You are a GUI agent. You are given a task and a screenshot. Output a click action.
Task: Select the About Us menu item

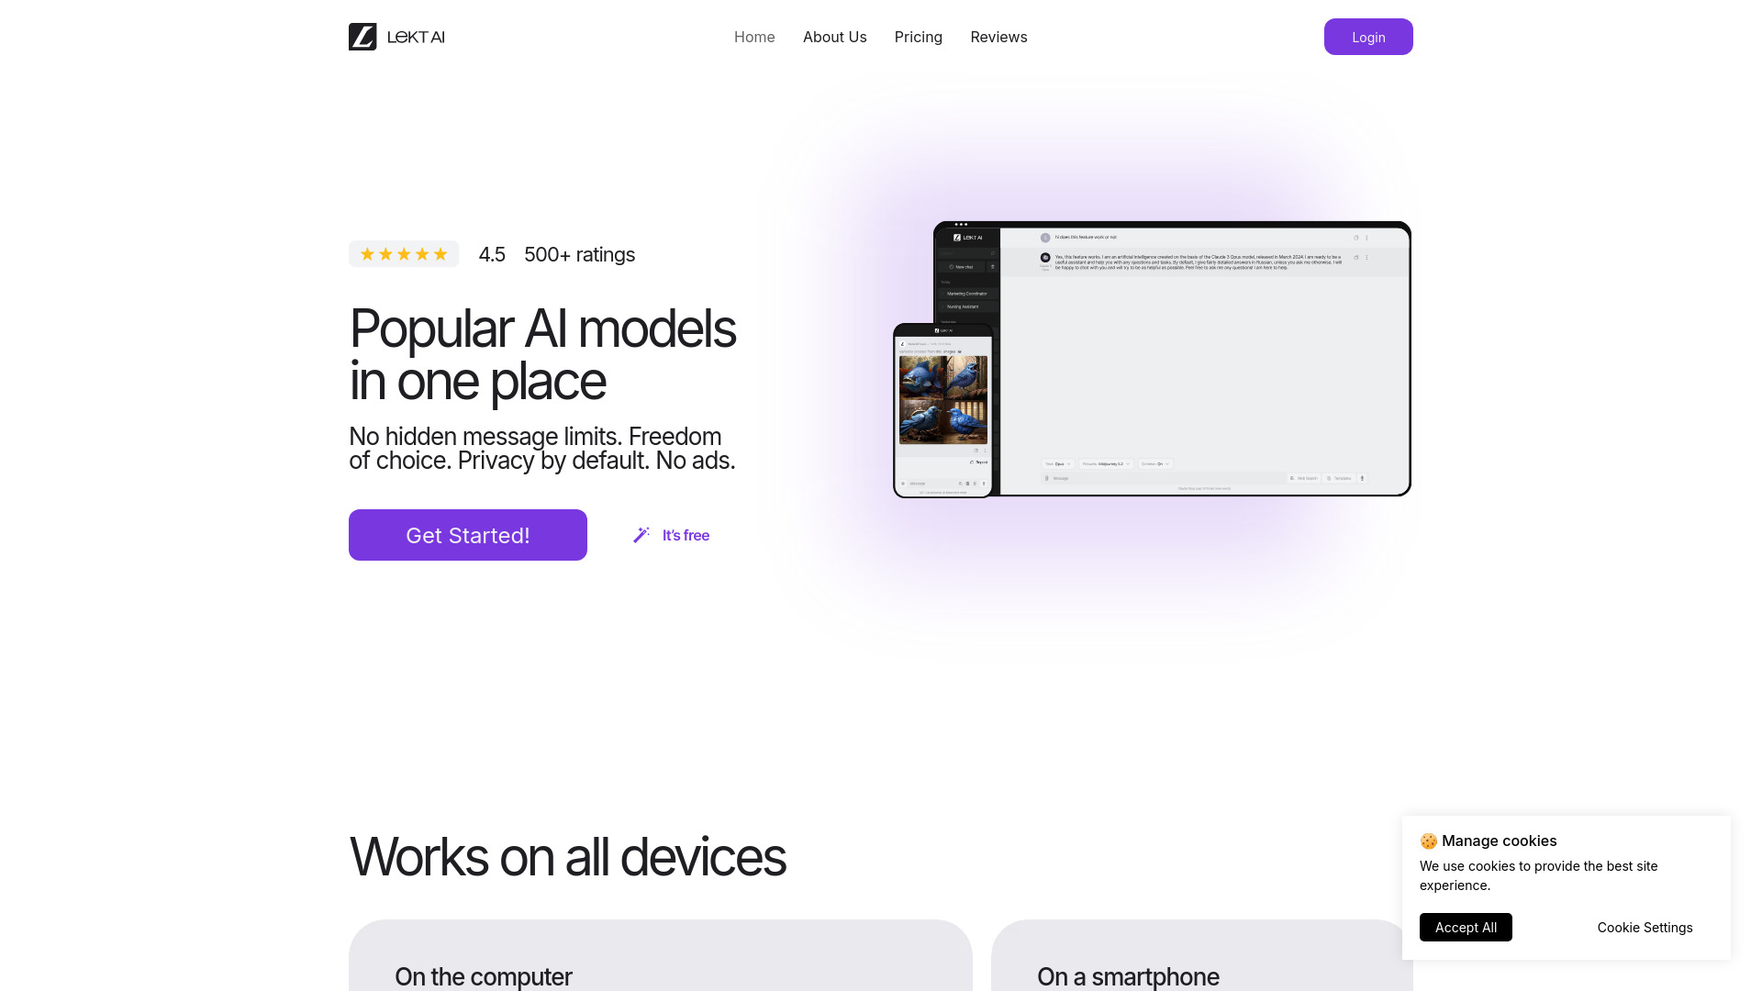(x=835, y=37)
